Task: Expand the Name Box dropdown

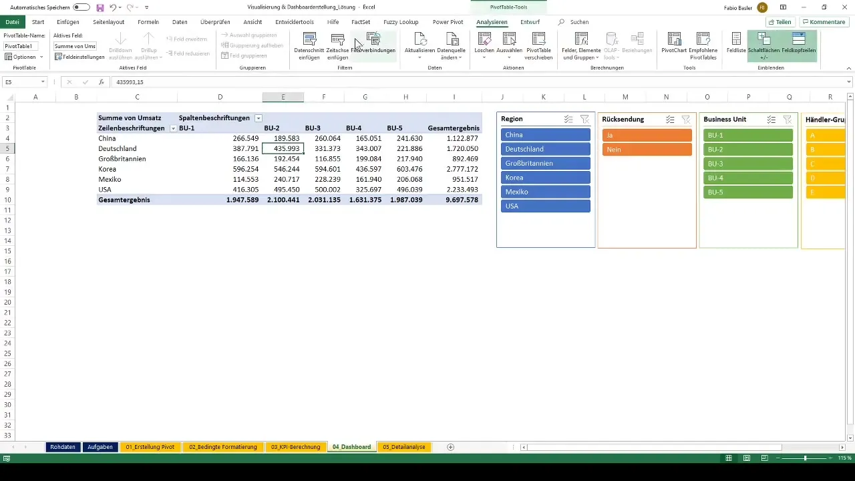Action: click(43, 82)
